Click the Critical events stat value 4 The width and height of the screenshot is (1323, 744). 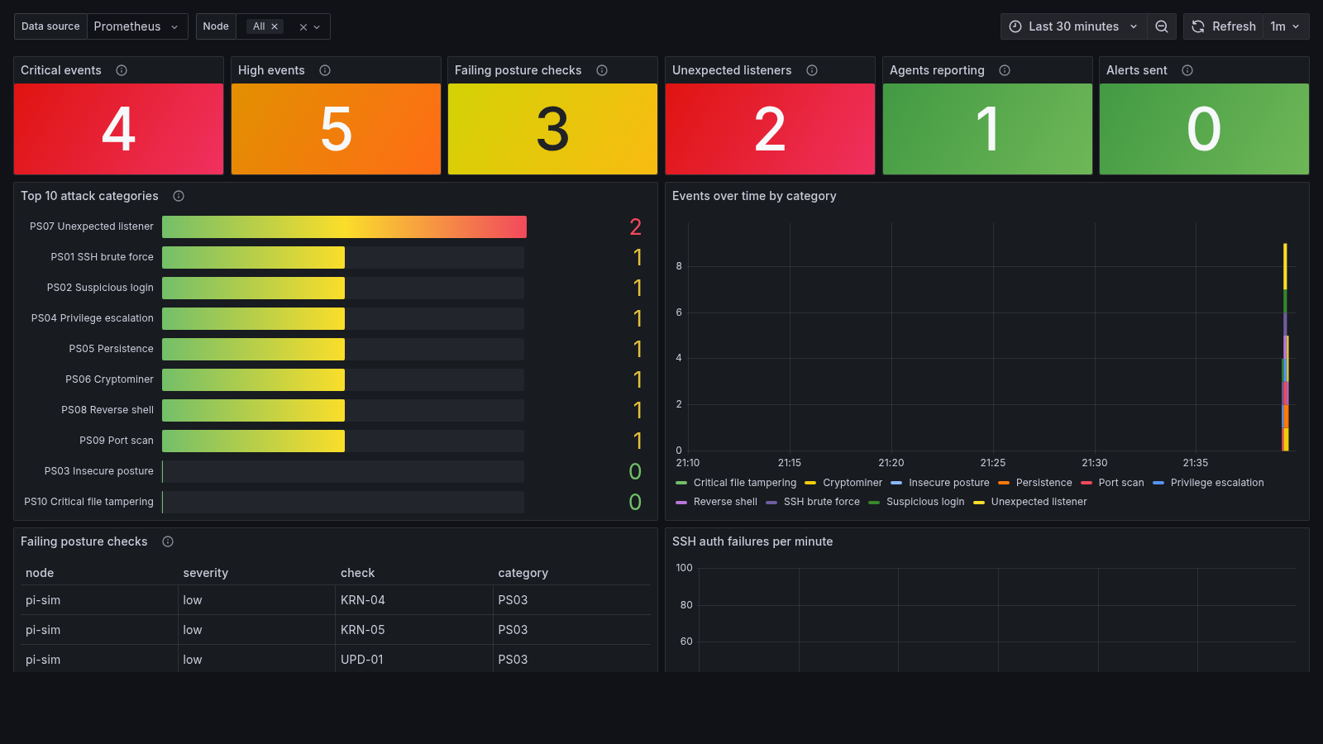[x=119, y=129]
